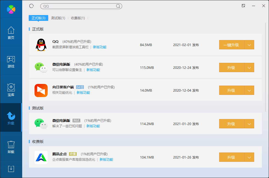Click the refresh icon beside search box
The image size is (269, 178).
(x=32, y=6)
